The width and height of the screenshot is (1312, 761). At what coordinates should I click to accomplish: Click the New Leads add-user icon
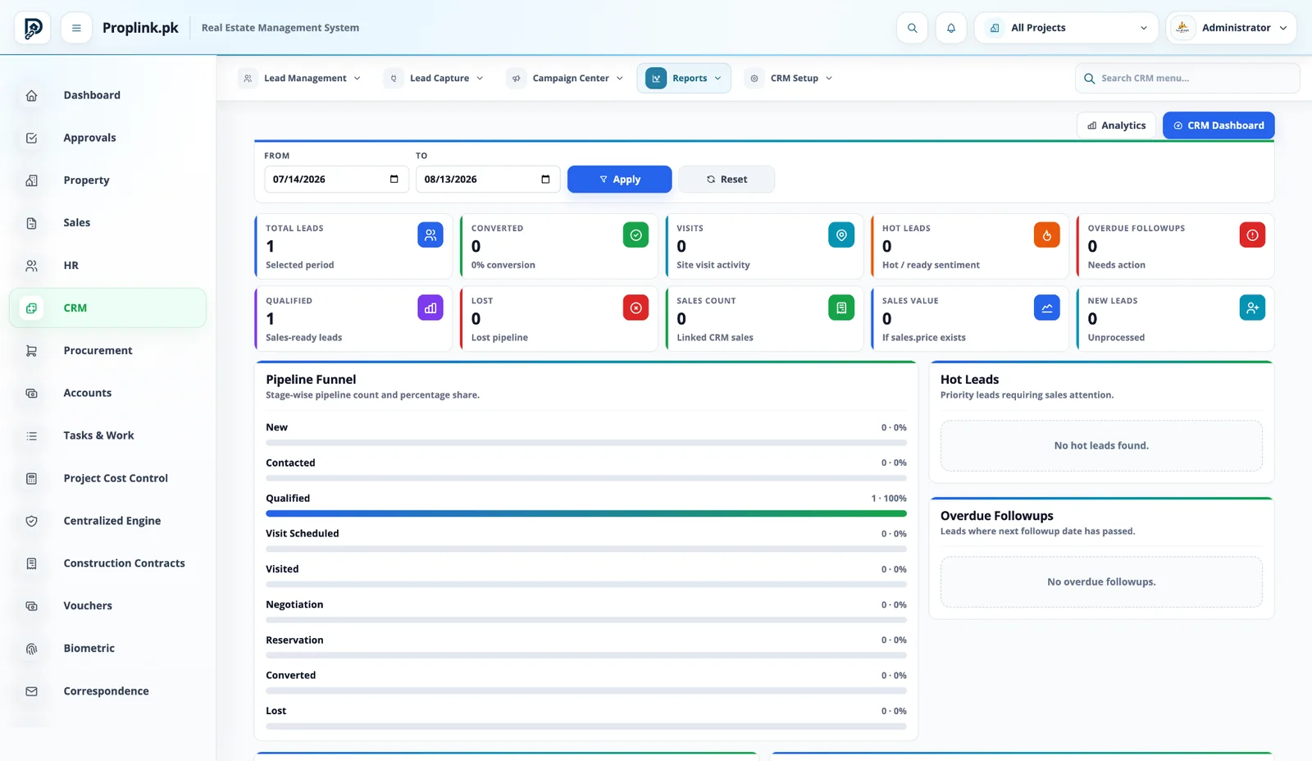click(1252, 308)
